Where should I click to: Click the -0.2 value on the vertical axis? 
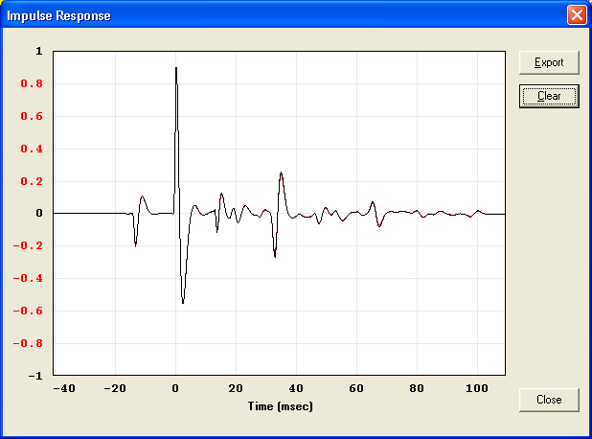point(28,246)
